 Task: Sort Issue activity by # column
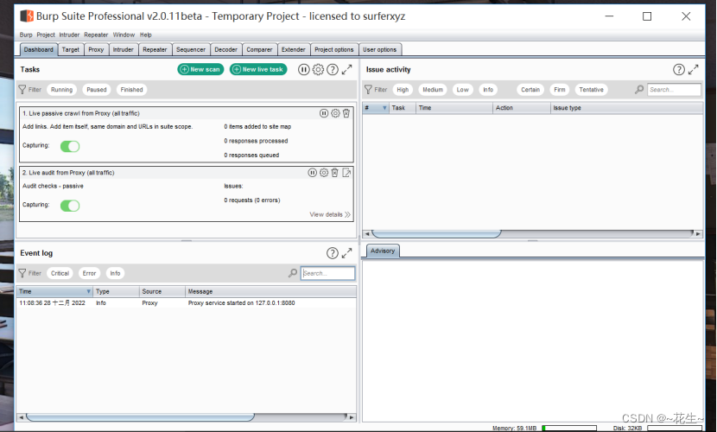[376, 108]
